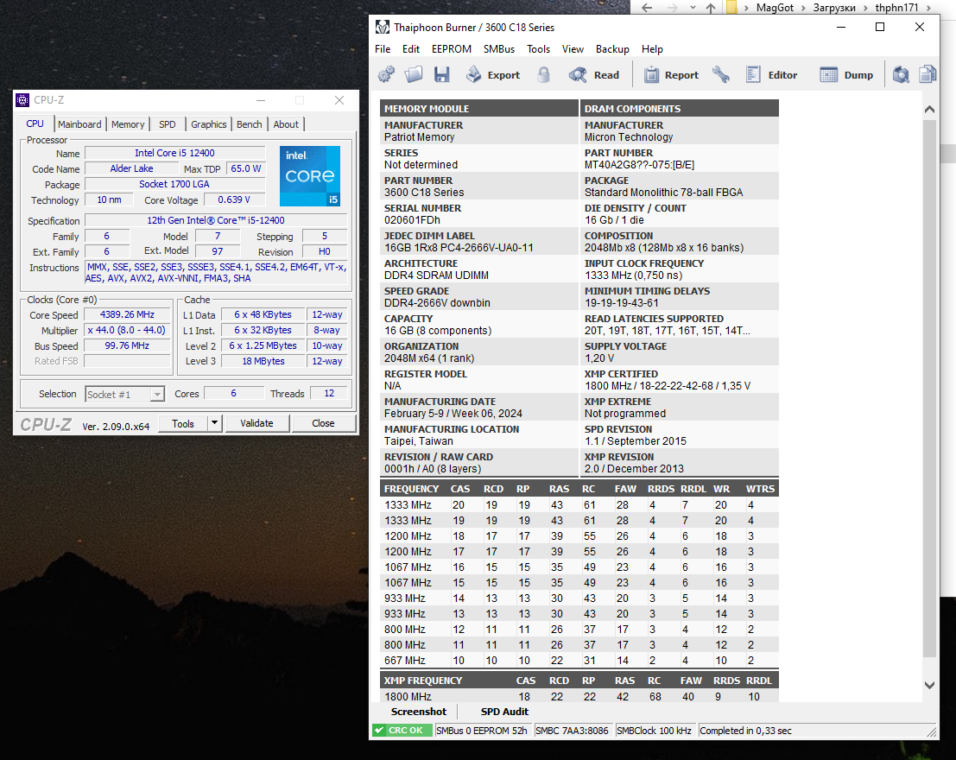Screen dimensions: 956x760
Task: Open the Explorer recent locations chevron
Action: (x=693, y=7)
